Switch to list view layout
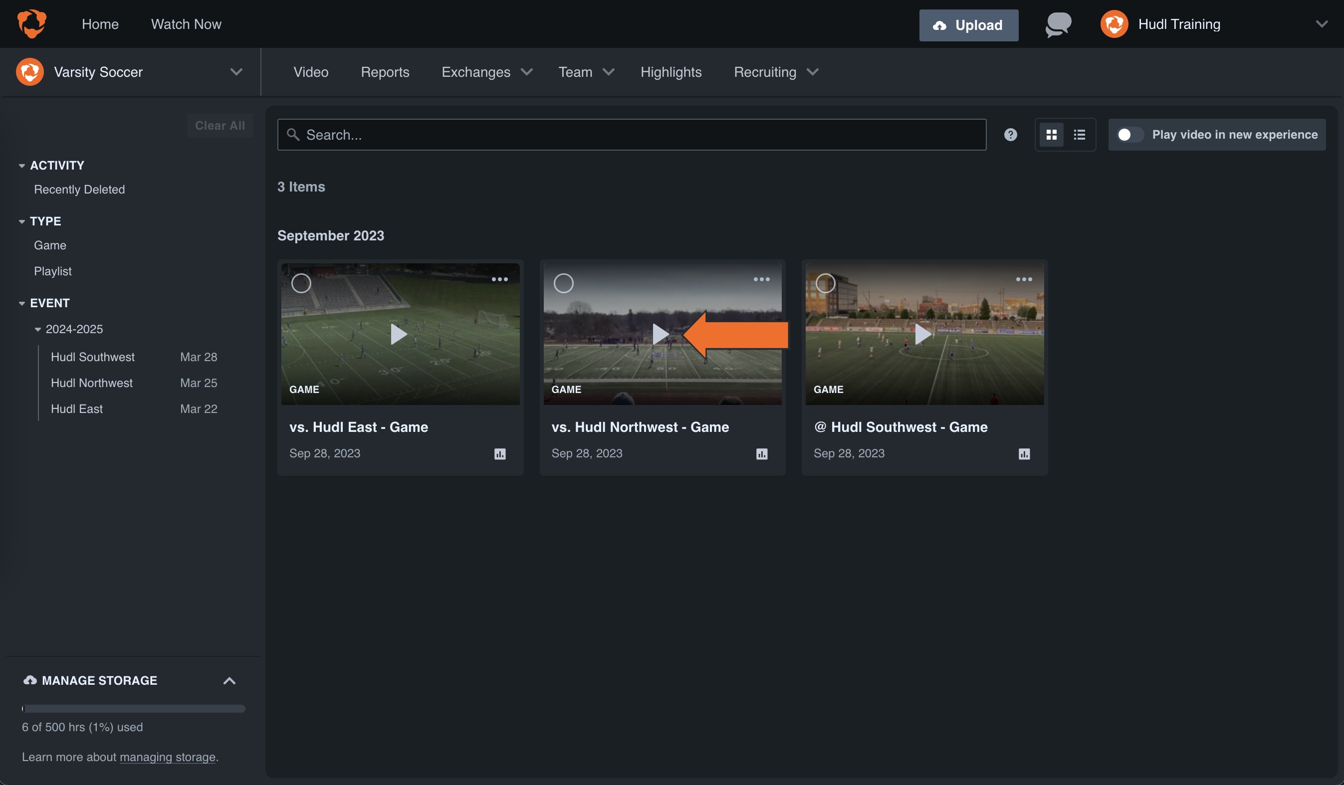Image resolution: width=1344 pixels, height=785 pixels. (x=1079, y=134)
